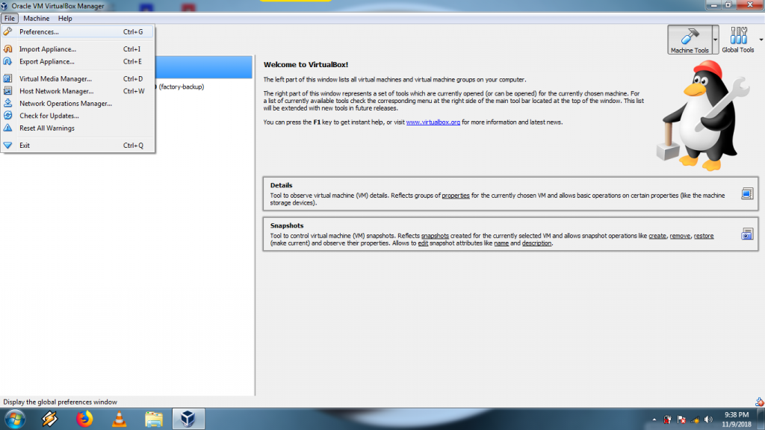Click the create link
The width and height of the screenshot is (765, 430).
point(657,236)
